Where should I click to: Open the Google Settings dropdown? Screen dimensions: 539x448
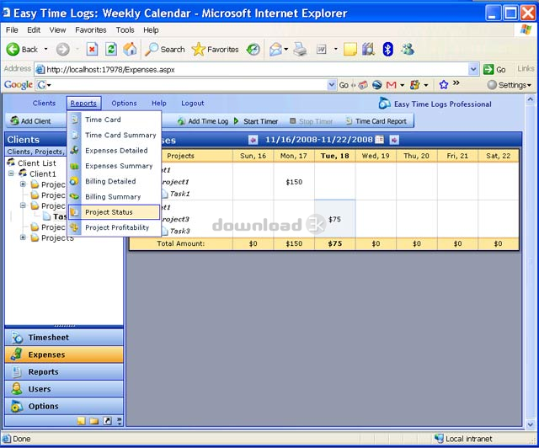(x=510, y=84)
